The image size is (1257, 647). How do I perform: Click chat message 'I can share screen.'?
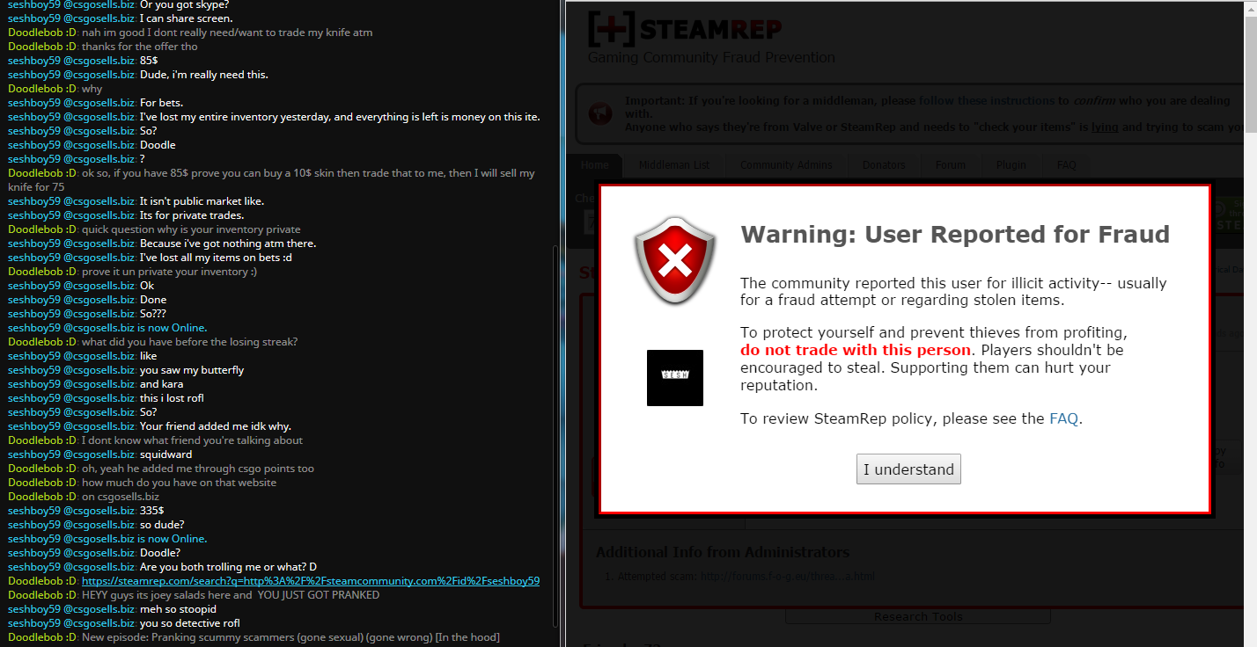coord(187,18)
